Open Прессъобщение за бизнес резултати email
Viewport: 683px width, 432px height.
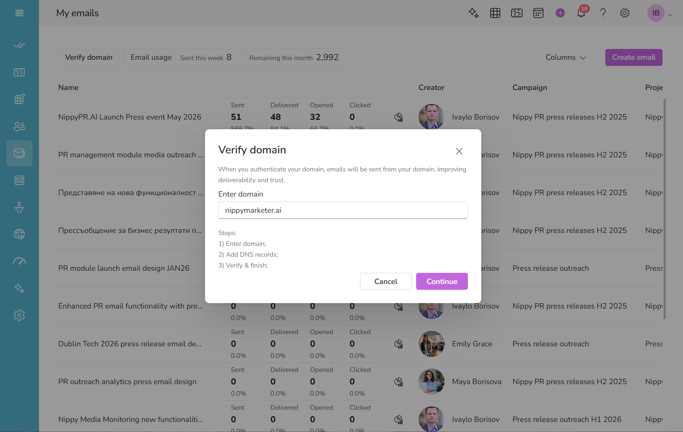130,230
